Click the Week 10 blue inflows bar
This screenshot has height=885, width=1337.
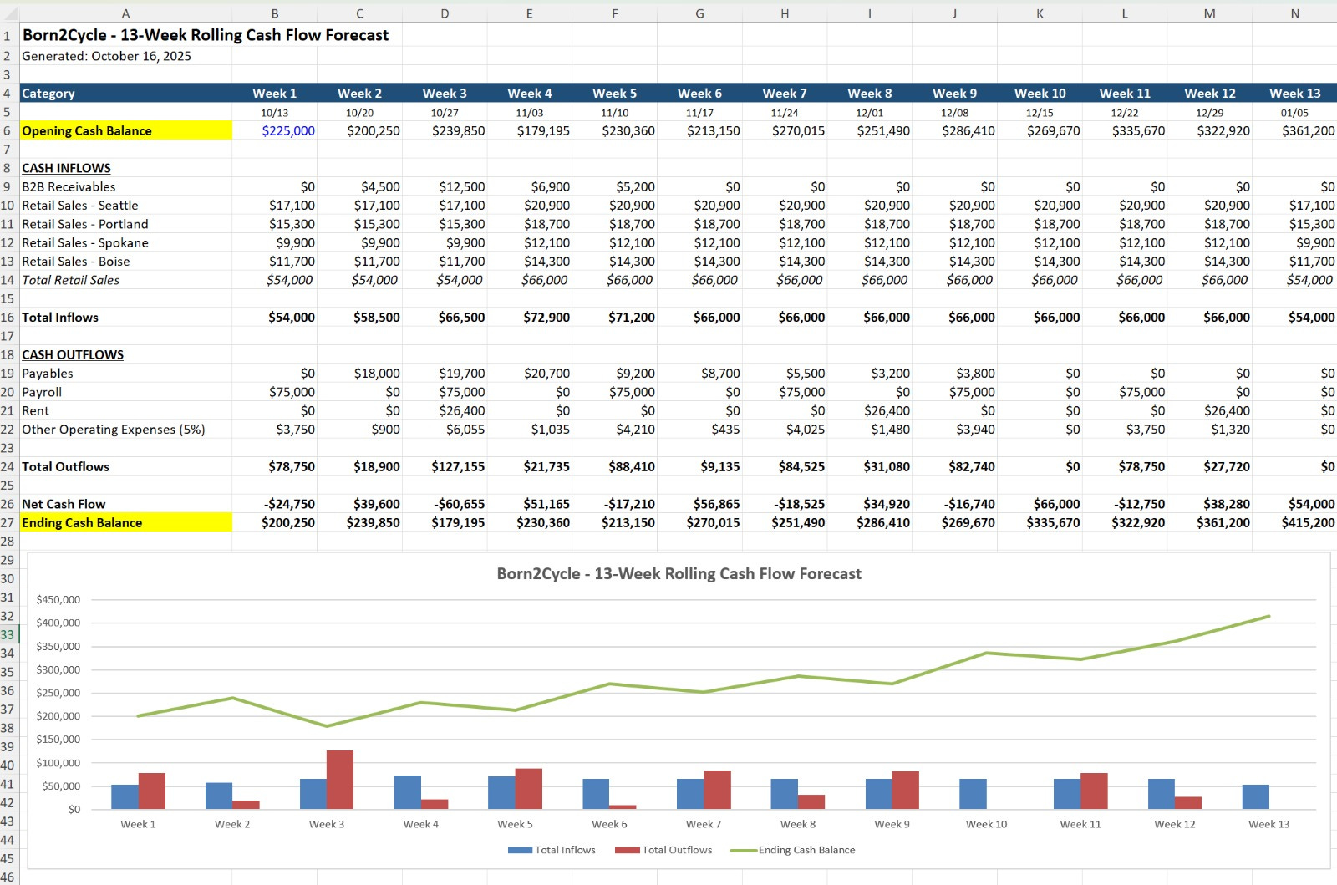point(973,794)
